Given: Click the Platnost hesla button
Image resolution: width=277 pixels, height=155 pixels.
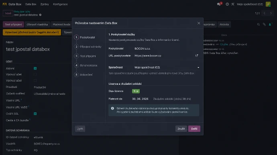Looking at the screenshot, I should coord(61,24).
